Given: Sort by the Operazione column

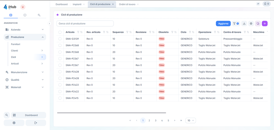Looking at the screenshot, I should (218, 32).
